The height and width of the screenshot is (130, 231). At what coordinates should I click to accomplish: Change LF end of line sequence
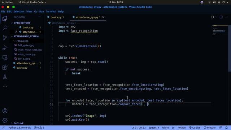coord(173,127)
